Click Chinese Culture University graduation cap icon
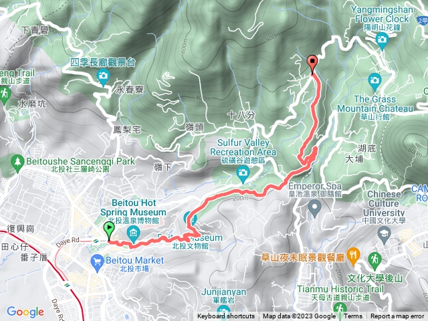 pos(384,235)
